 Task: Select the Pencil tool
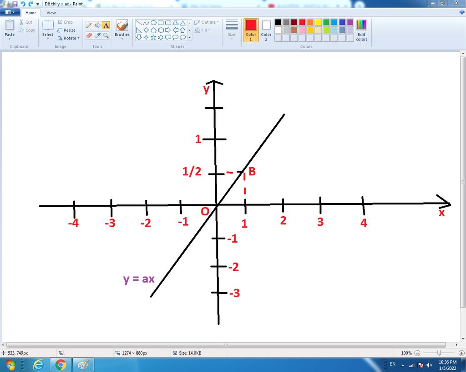(89, 25)
